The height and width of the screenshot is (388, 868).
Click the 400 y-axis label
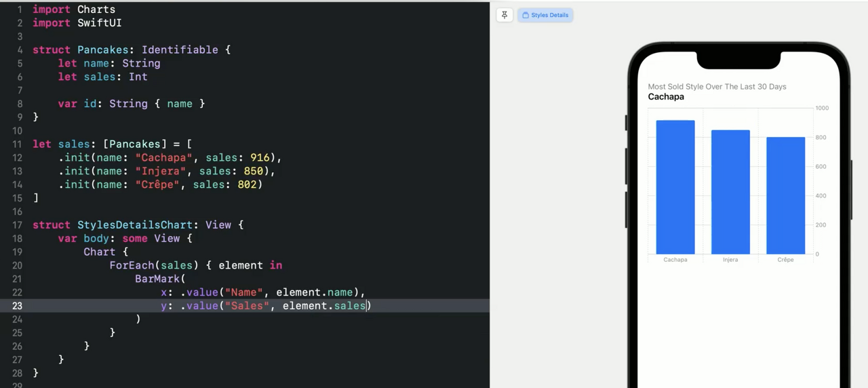pyautogui.click(x=821, y=196)
